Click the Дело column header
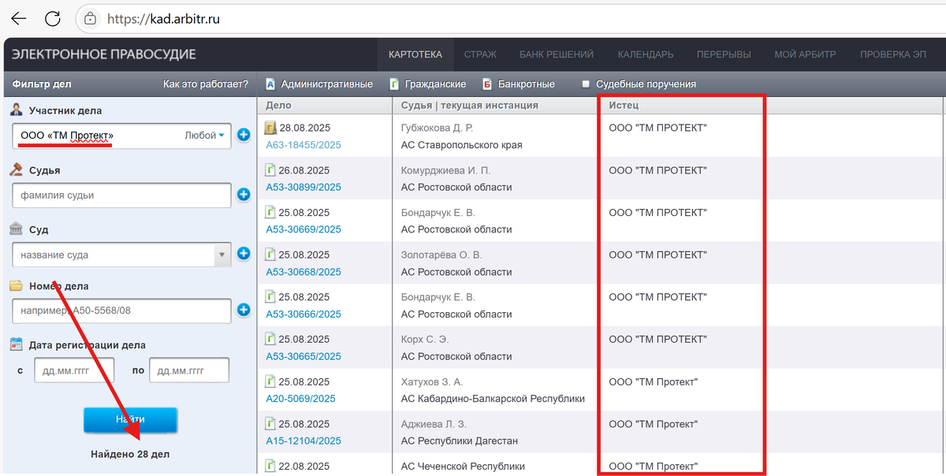The image size is (946, 476). pos(278,105)
